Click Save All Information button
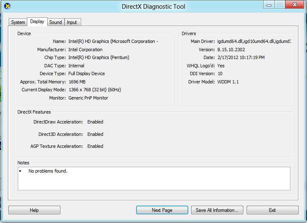307x223 pixels. tap(217, 210)
